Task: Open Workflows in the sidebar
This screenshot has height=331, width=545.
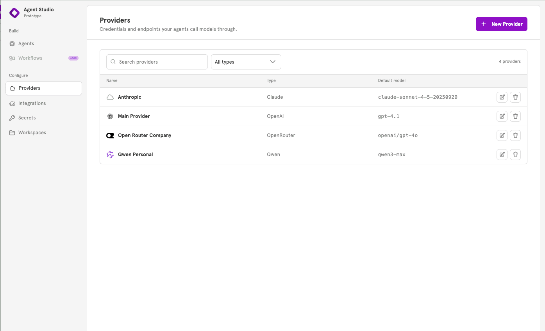Action: pos(44,58)
